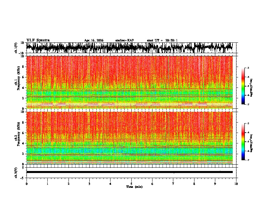Click the 5 minute tick label
The image size is (266, 206).
tap(131, 184)
